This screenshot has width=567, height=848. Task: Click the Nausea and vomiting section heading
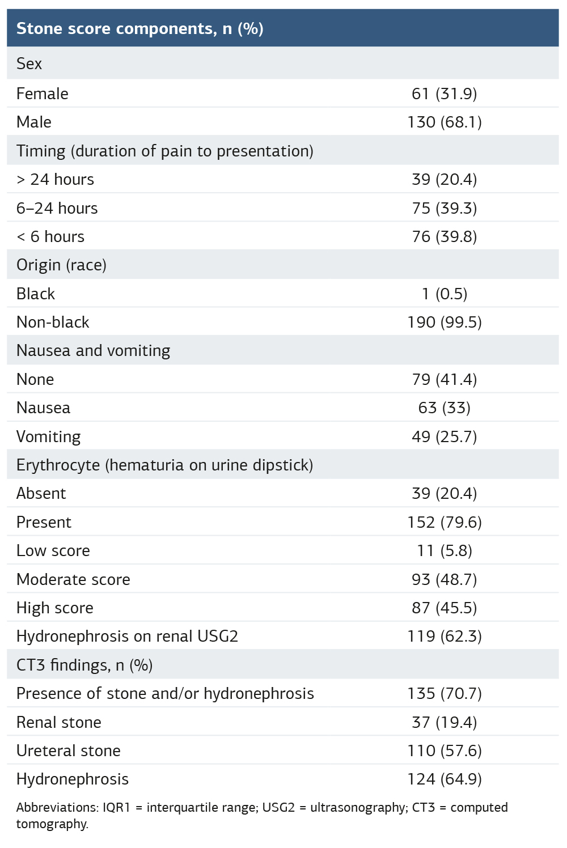[x=93, y=350]
